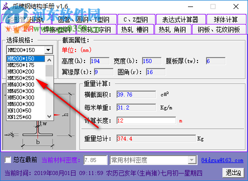Choose HM200*150 in the spec list
248x181 pixels.
[26, 58]
